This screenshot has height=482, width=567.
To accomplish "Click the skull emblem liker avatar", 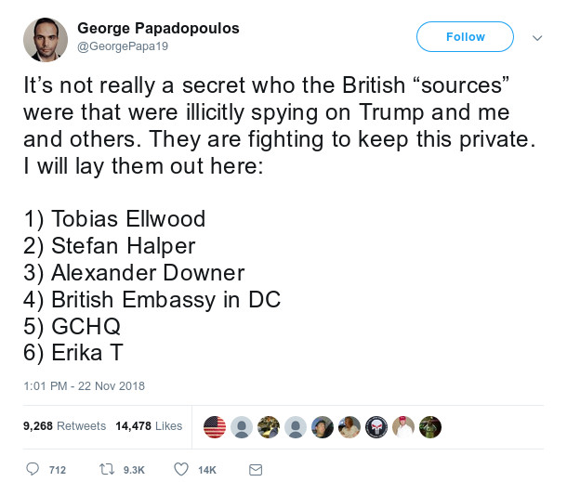I will [376, 426].
